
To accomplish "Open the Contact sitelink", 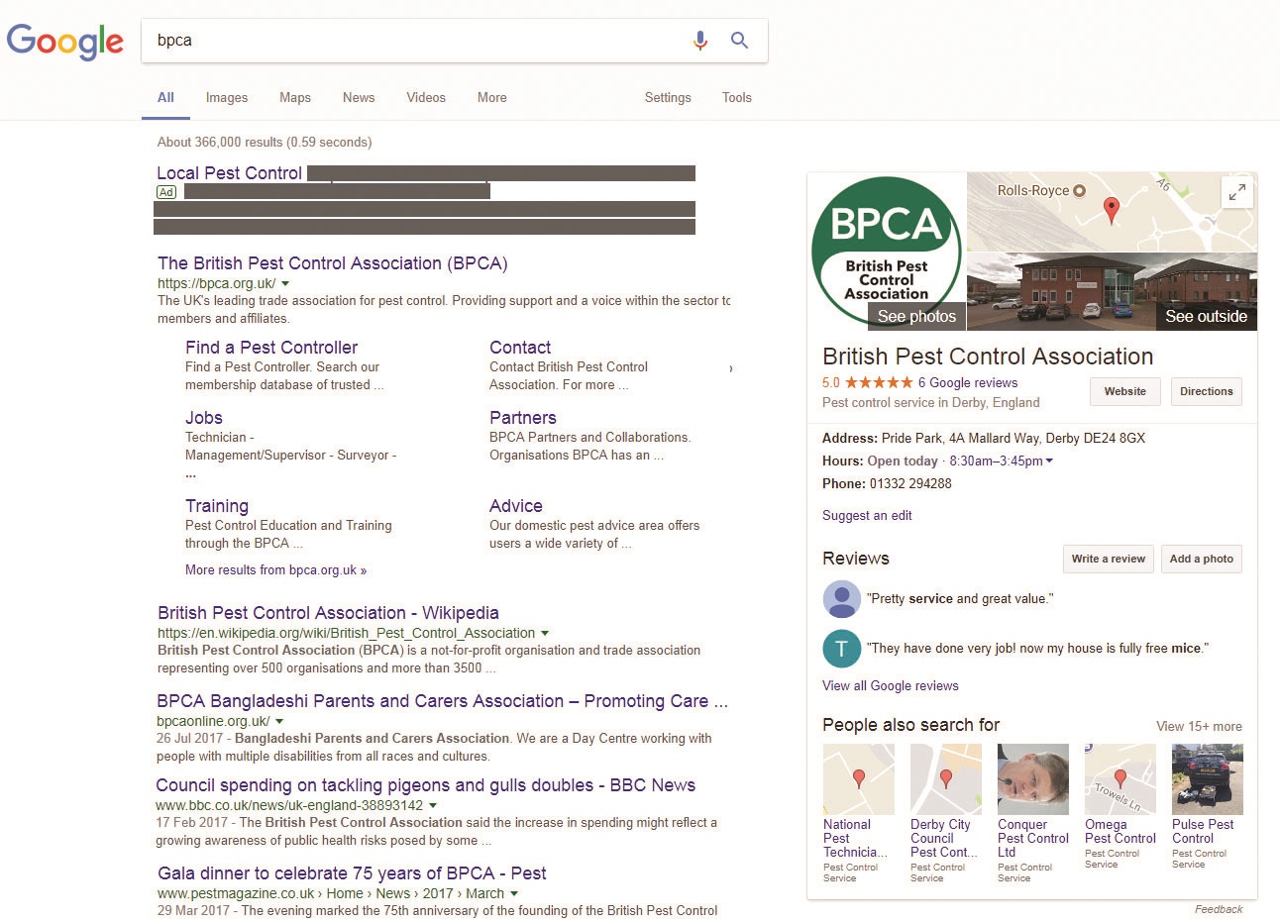I will click(520, 348).
